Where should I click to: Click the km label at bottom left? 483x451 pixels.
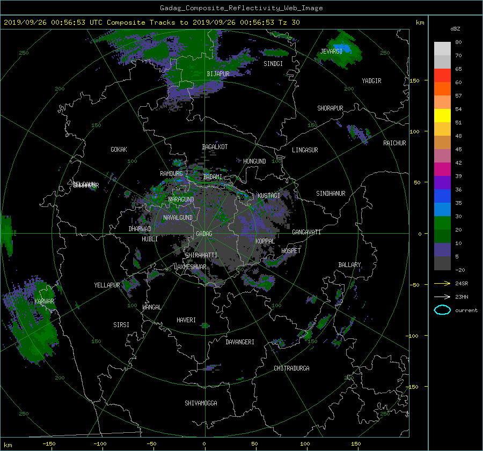(x=8, y=445)
